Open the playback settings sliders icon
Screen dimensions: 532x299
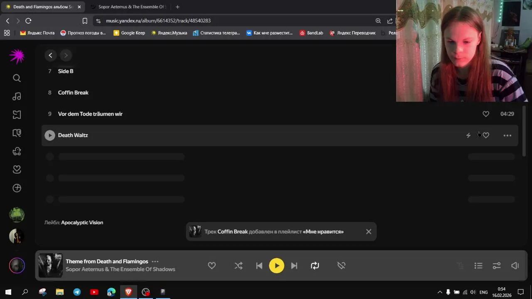coord(497,266)
